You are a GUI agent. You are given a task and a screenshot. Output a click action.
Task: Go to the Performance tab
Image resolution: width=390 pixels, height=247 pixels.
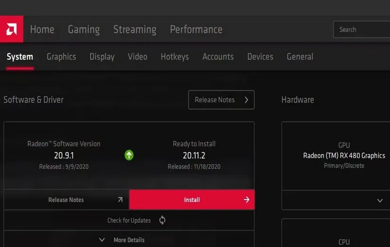(196, 29)
